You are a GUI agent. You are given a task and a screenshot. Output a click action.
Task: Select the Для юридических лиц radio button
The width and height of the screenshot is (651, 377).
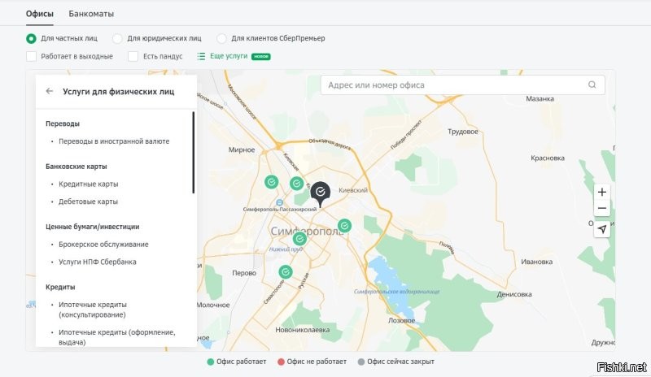click(117, 38)
